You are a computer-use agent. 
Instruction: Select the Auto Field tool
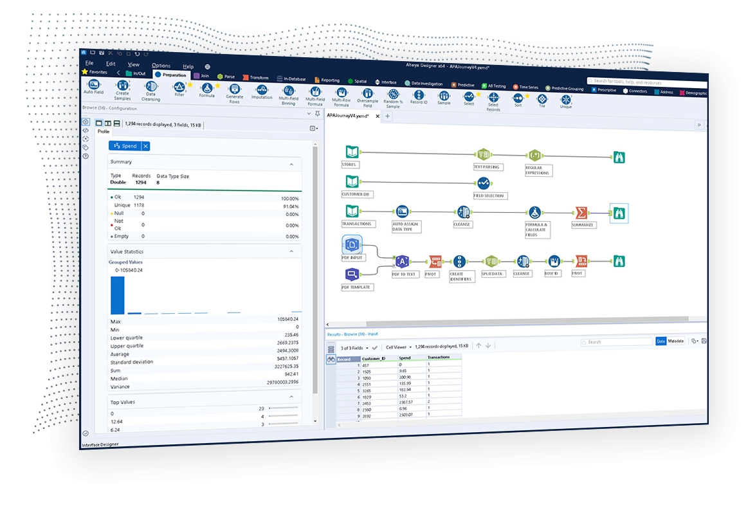(x=93, y=87)
